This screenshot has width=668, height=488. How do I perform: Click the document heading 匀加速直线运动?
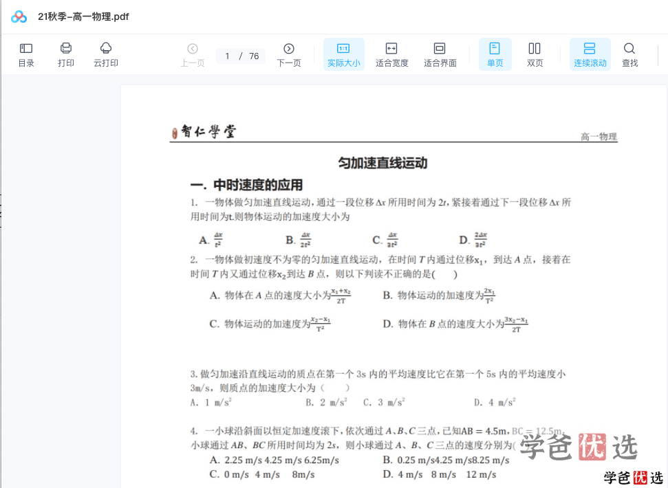click(x=383, y=163)
